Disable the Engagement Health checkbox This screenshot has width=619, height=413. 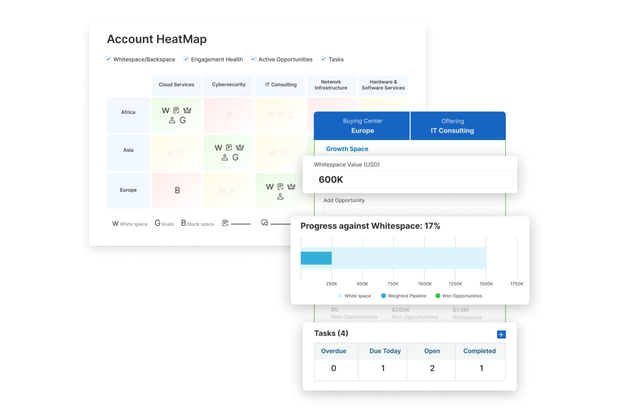[186, 58]
